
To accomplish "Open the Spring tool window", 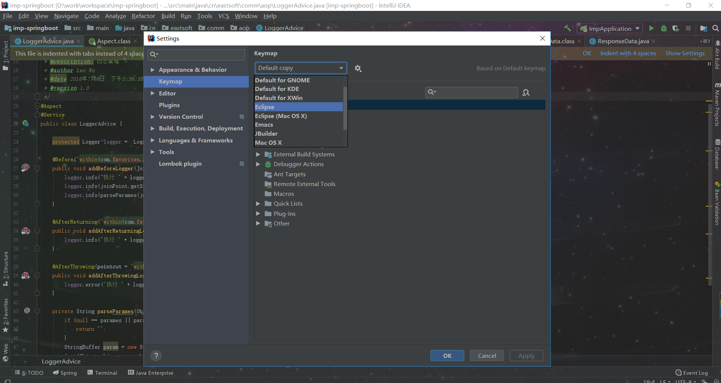I will coord(65,373).
